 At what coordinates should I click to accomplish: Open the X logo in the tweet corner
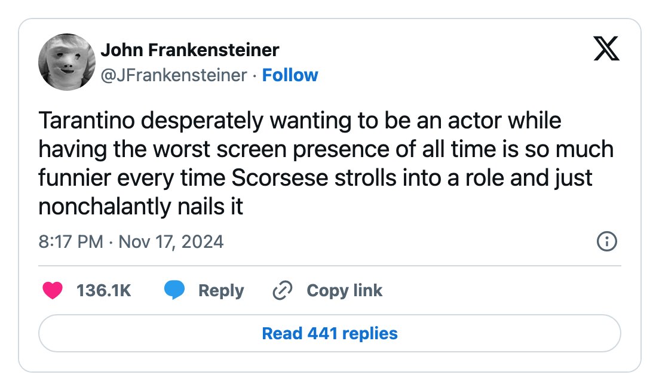(x=606, y=48)
